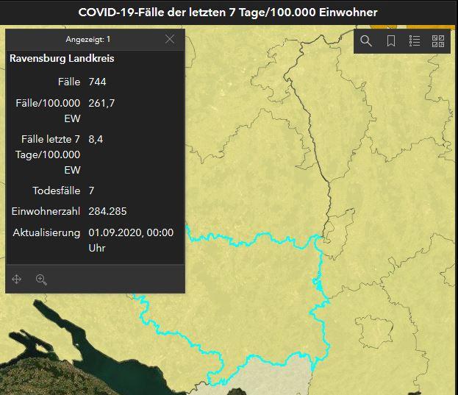
Task: Click the Einwohnerzahl label
Action: click(46, 211)
